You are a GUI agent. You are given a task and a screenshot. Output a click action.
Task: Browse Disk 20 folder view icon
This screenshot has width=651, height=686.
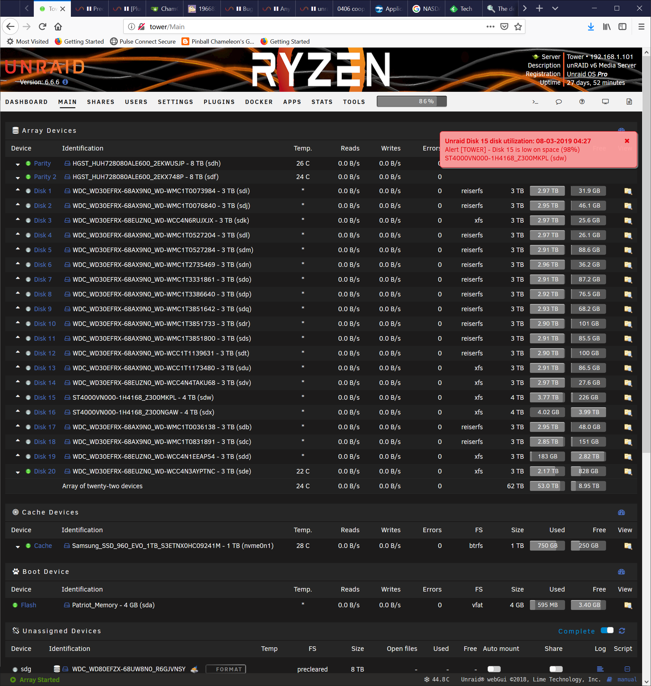628,472
